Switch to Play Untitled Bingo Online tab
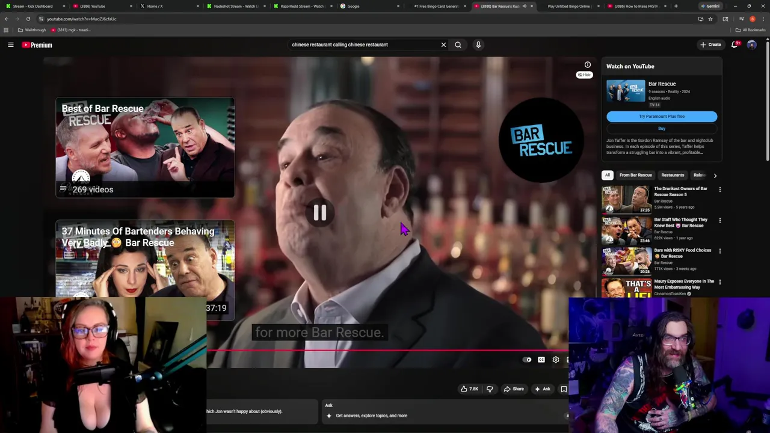Screen dimensions: 770x433 [x=569, y=6]
